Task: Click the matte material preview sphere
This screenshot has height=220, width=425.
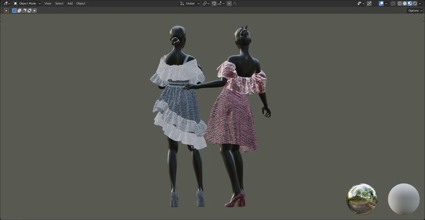Action: point(404,199)
